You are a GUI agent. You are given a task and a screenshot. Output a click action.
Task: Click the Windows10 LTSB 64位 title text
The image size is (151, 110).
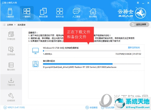click(x=61, y=48)
